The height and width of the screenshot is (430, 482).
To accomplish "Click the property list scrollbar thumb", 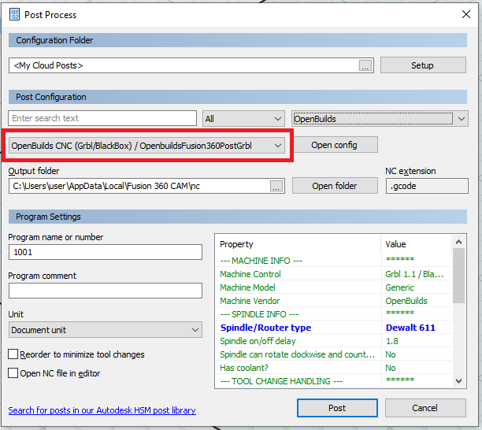I will click(x=458, y=276).
